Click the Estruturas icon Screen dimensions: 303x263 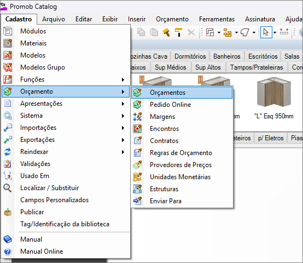[137, 189]
